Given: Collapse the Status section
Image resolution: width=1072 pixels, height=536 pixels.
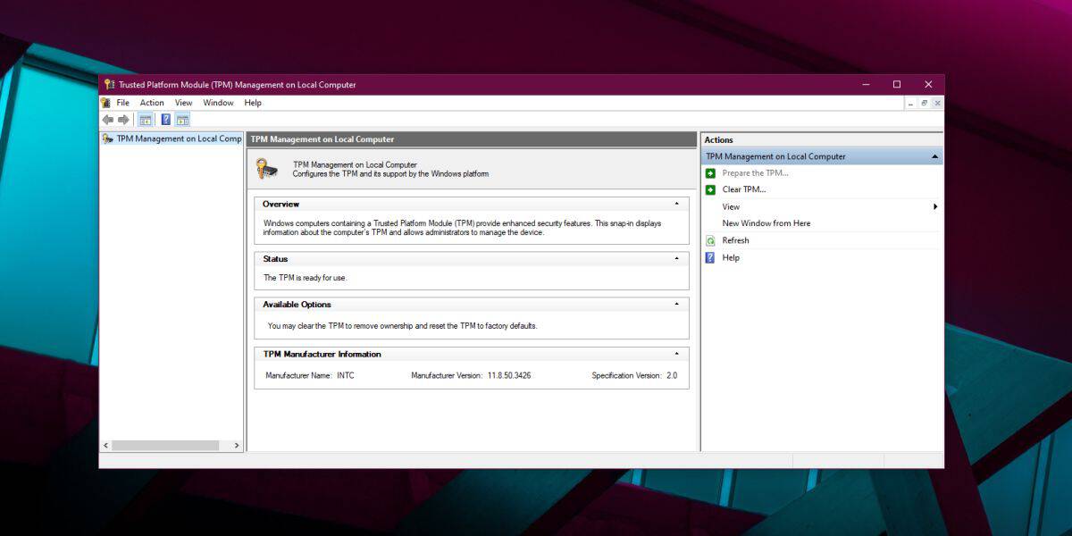Looking at the screenshot, I should [x=676, y=259].
